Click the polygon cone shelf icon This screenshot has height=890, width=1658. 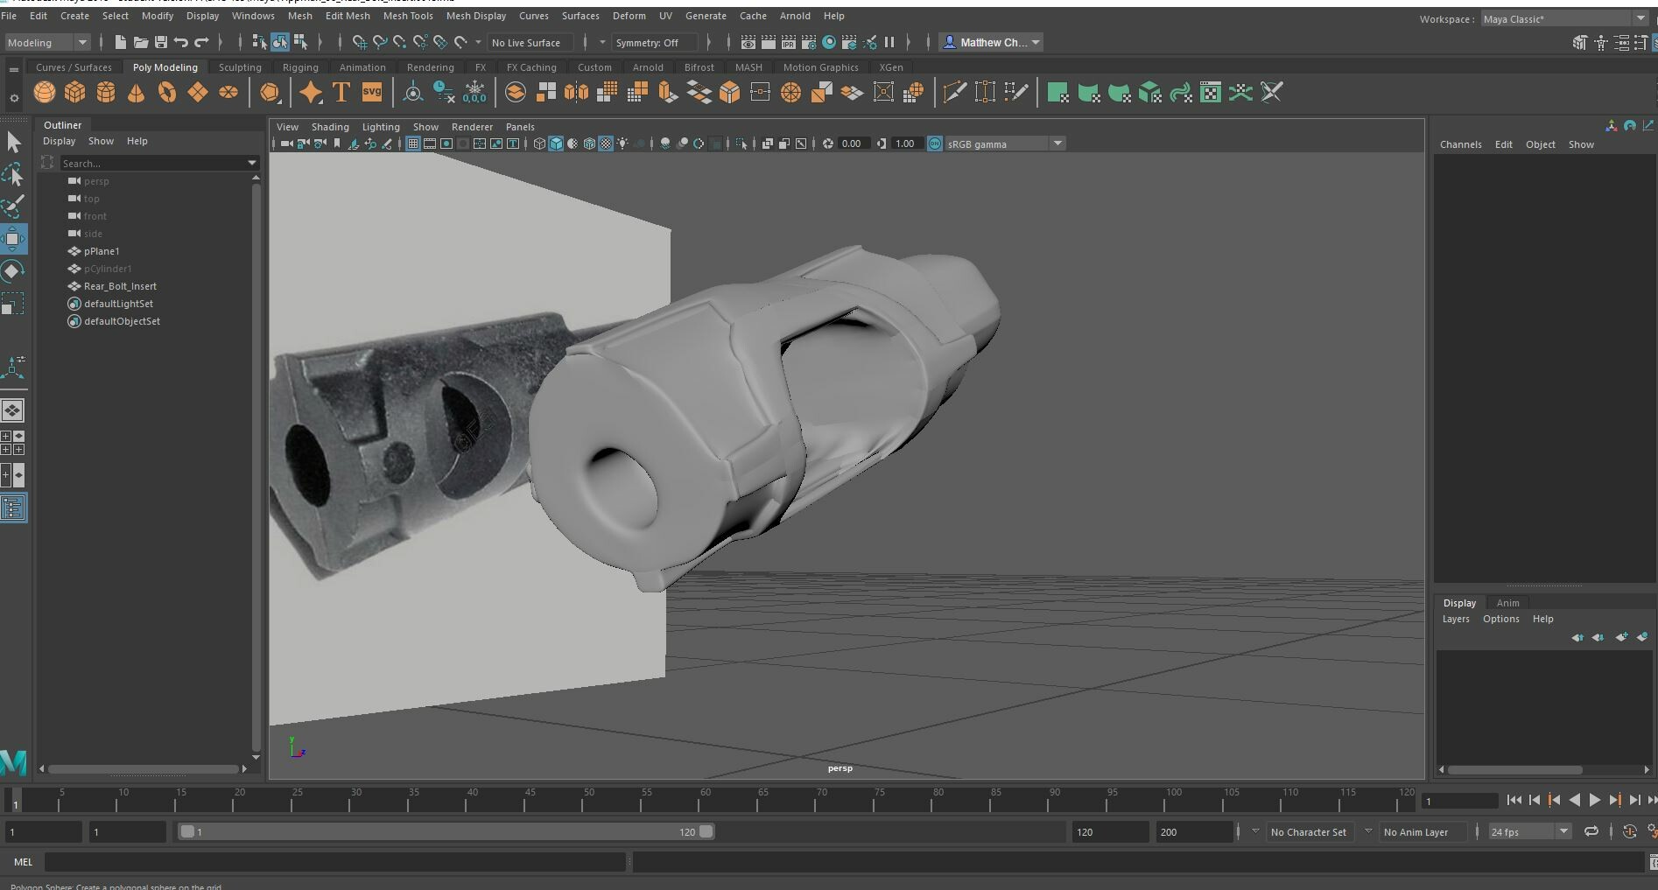(137, 92)
